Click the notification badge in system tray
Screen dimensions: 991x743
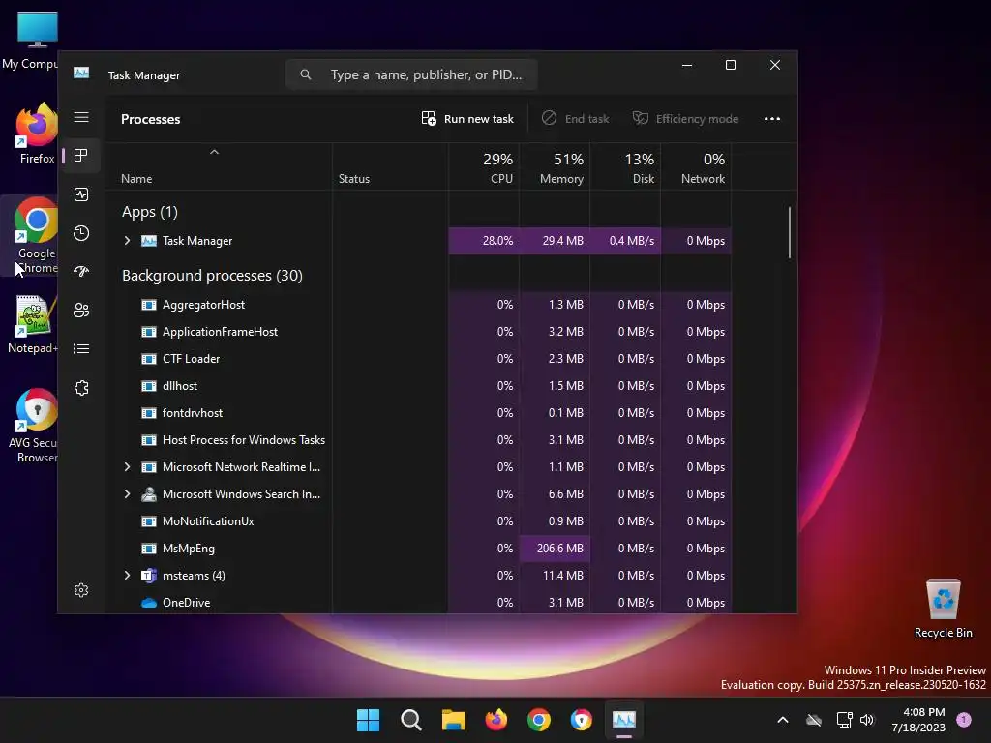pyautogui.click(x=964, y=719)
